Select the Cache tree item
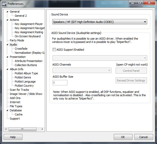Viewport: 157px width, 144px height. 19,114
